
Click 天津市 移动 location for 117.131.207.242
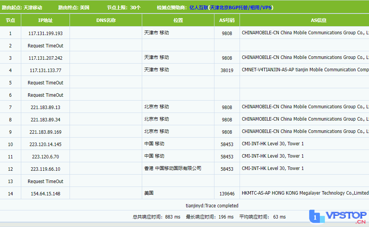pyautogui.click(x=156, y=57)
